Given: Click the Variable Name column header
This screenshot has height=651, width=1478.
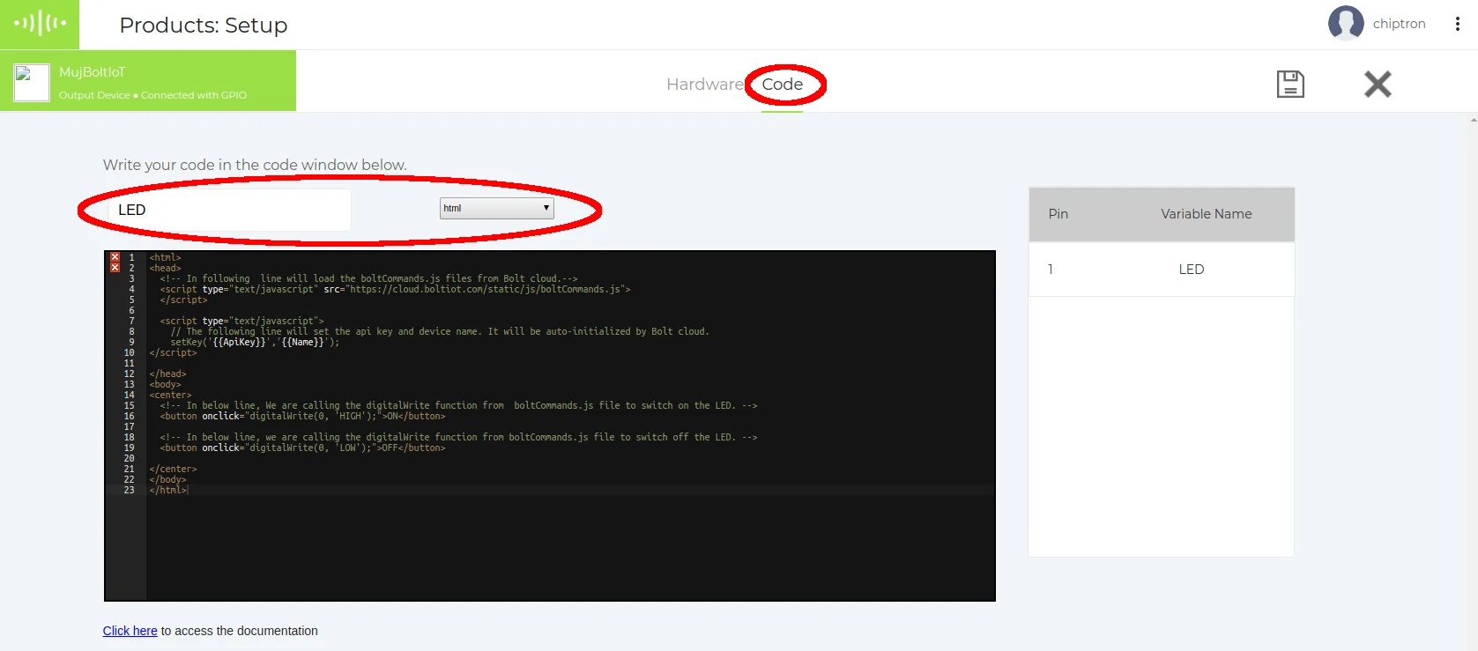Looking at the screenshot, I should click(x=1206, y=214).
